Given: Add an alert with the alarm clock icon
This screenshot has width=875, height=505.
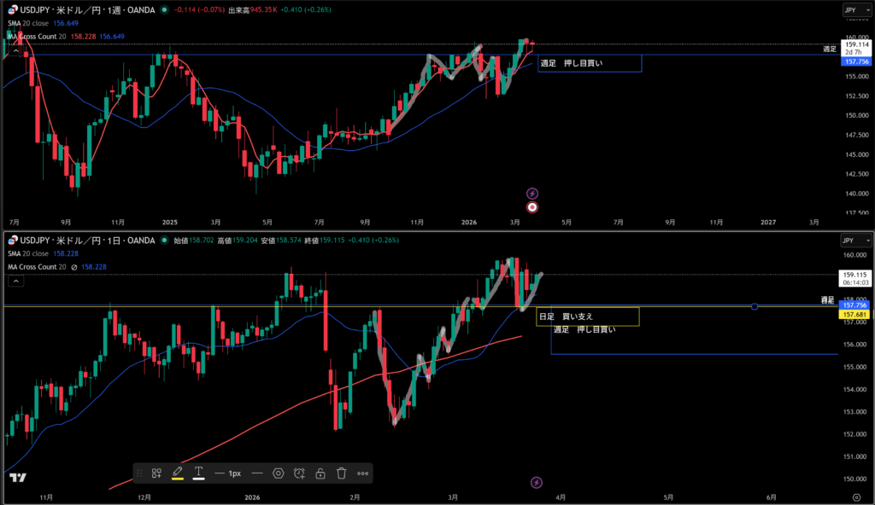Looking at the screenshot, I should pos(299,473).
